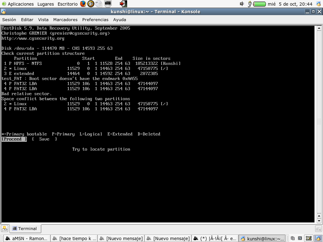Click the new session icon left of Terminal tab
The image size is (323, 242).
pyautogui.click(x=4, y=228)
